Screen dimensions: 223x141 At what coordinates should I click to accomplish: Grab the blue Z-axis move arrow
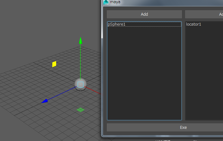click(45, 101)
